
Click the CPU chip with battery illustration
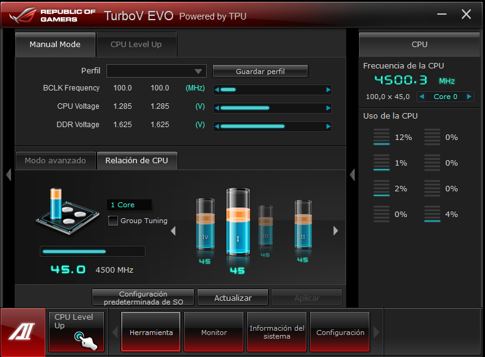click(x=67, y=211)
